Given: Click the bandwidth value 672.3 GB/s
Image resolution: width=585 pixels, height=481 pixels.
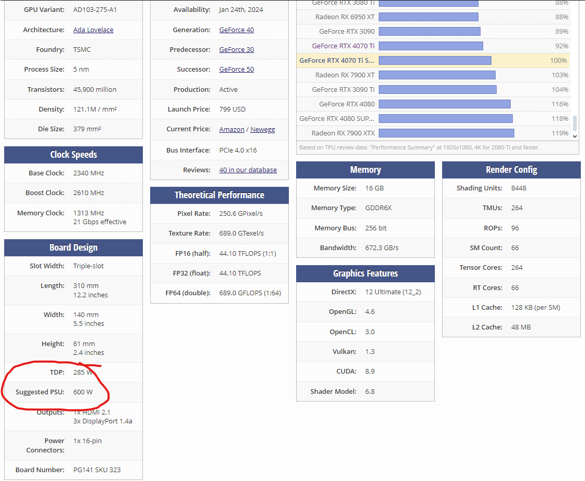Looking at the screenshot, I should [x=382, y=248].
